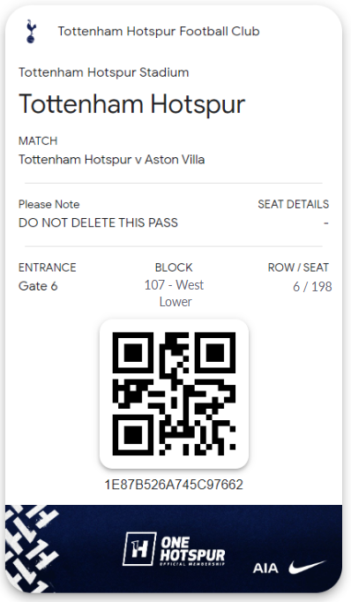Viewport: 351px width, 602px height.
Task: Click the Tottenham Hotspur cockerel crest icon
Action: coord(31,32)
